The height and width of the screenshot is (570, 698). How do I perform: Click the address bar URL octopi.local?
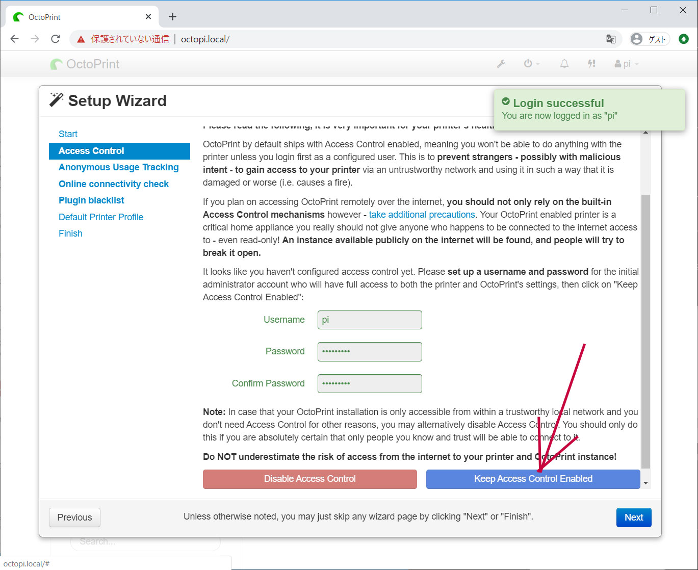(205, 39)
